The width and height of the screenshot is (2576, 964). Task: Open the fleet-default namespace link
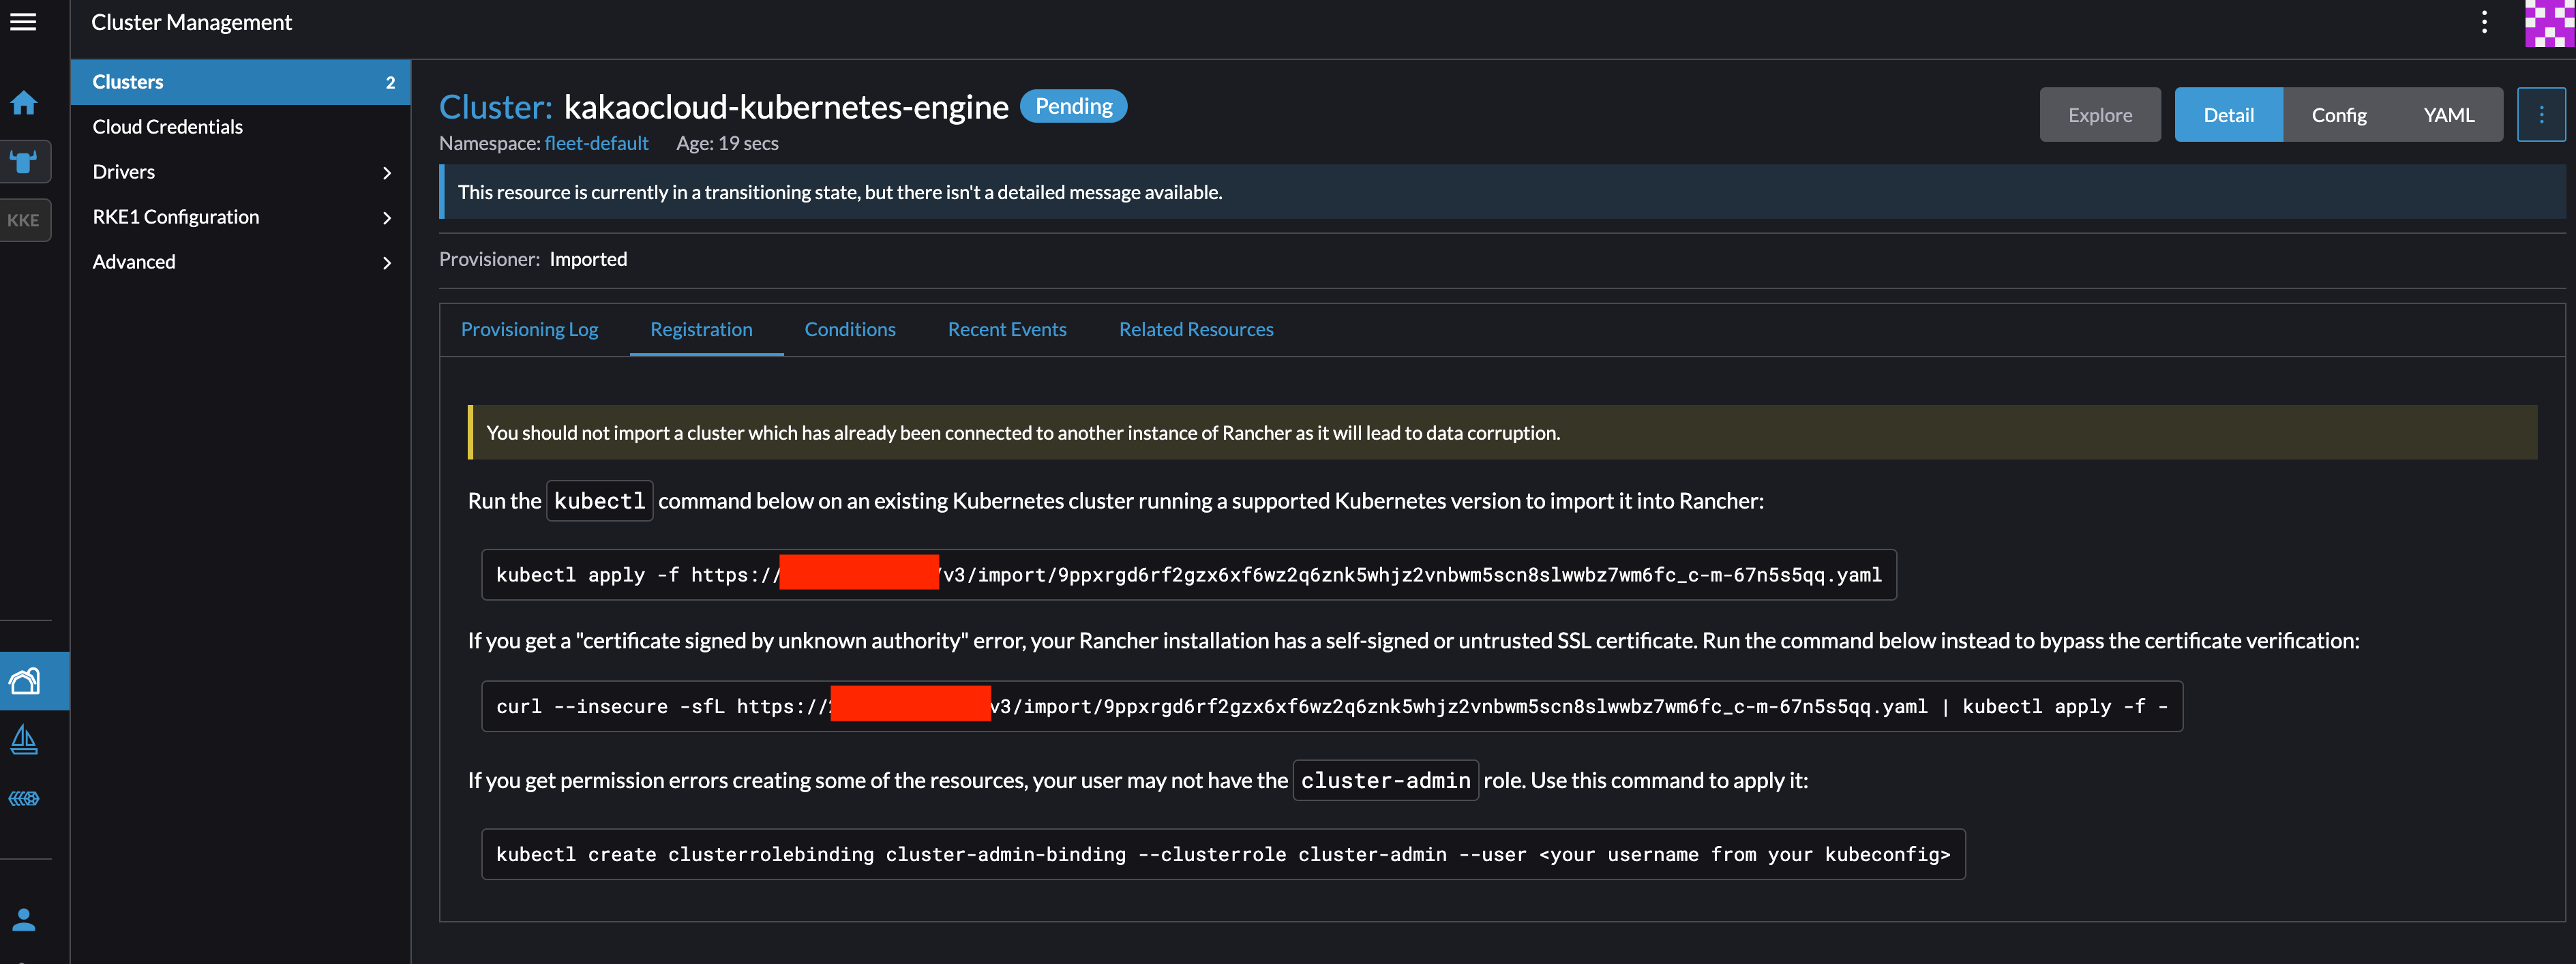coord(596,144)
